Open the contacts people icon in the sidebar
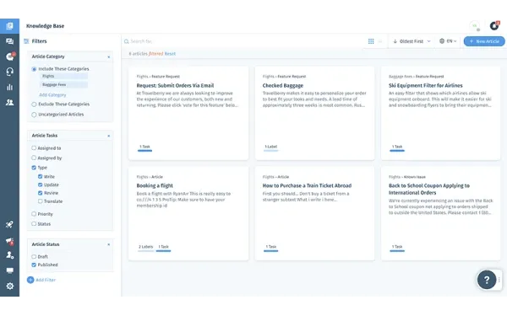This screenshot has height=316, width=507. point(9,102)
